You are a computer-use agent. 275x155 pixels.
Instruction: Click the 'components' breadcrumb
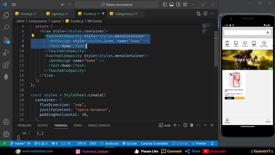[x=38, y=21]
